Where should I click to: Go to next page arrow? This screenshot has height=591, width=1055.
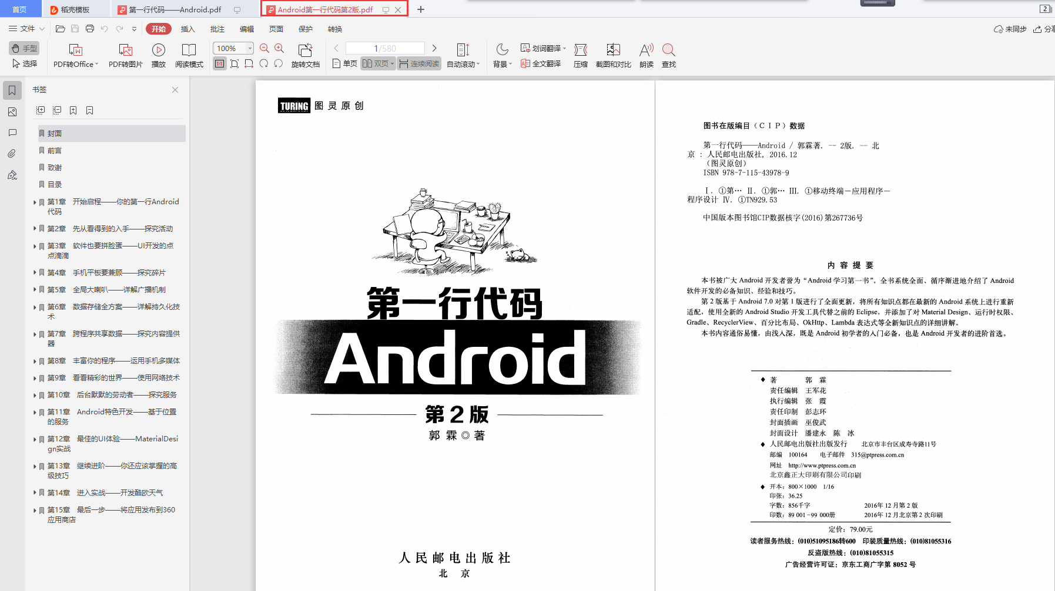coord(434,48)
